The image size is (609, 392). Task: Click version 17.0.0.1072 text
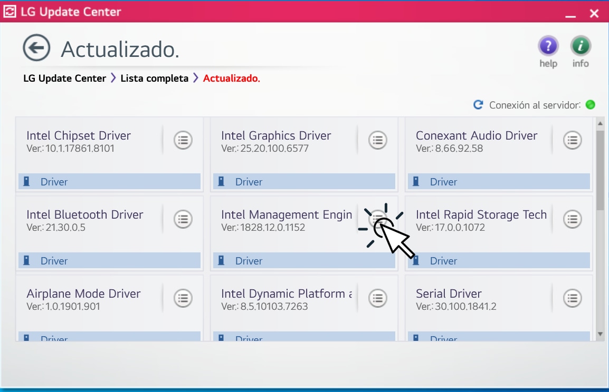[451, 228]
